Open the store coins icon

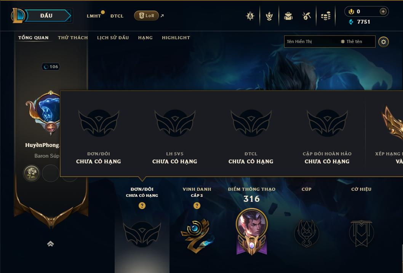pyautogui.click(x=326, y=16)
